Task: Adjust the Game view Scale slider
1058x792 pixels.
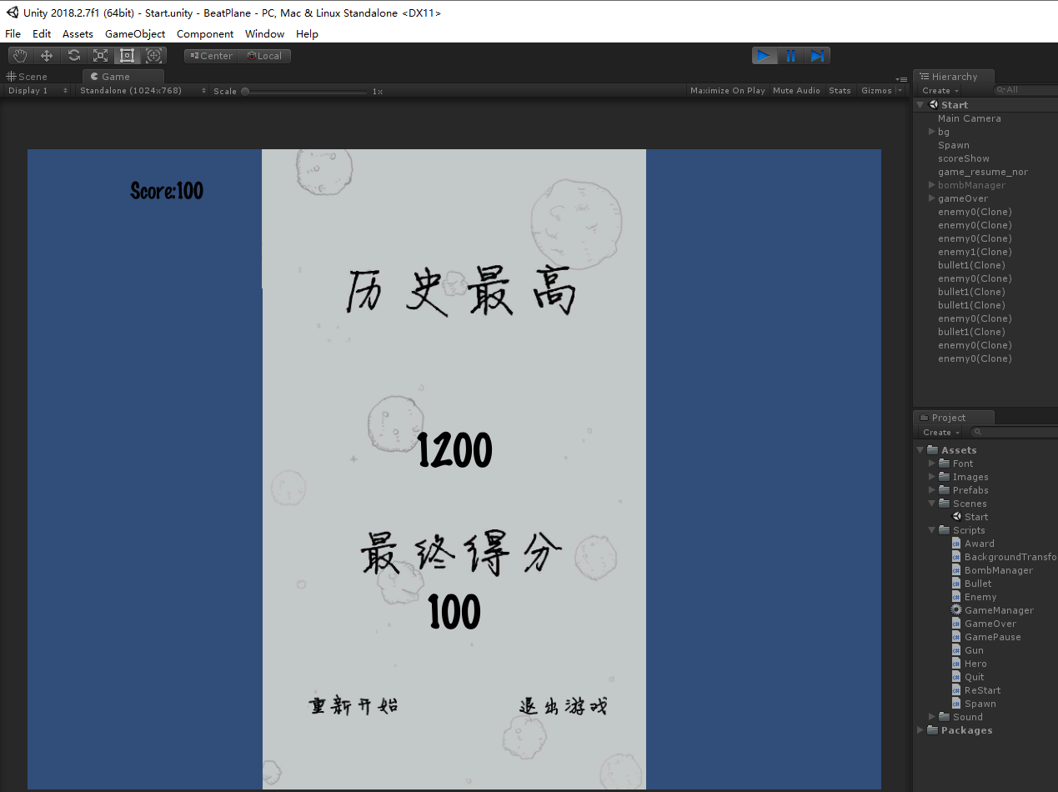Action: (x=304, y=92)
